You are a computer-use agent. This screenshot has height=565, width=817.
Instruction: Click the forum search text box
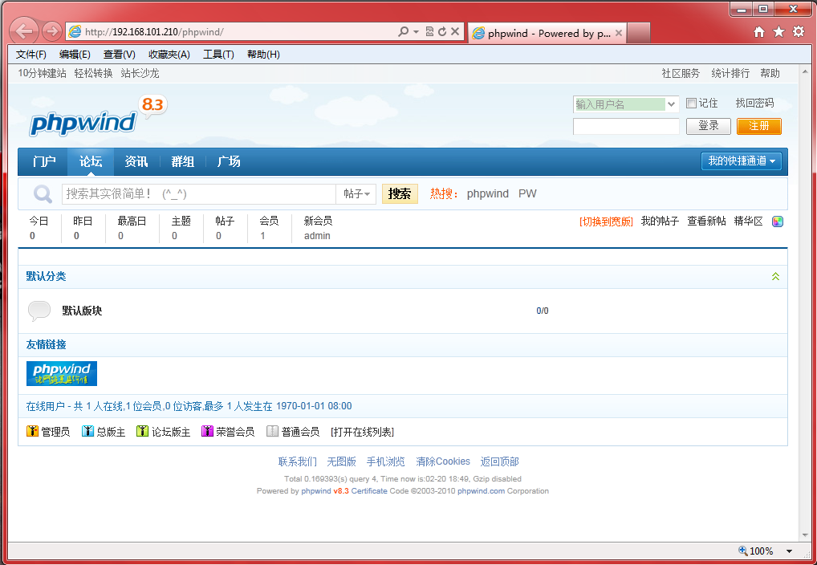(198, 194)
